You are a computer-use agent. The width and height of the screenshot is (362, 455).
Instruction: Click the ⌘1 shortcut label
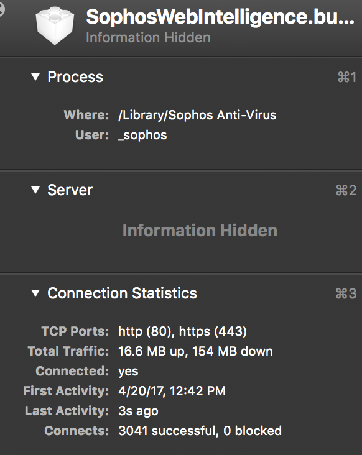(x=347, y=77)
